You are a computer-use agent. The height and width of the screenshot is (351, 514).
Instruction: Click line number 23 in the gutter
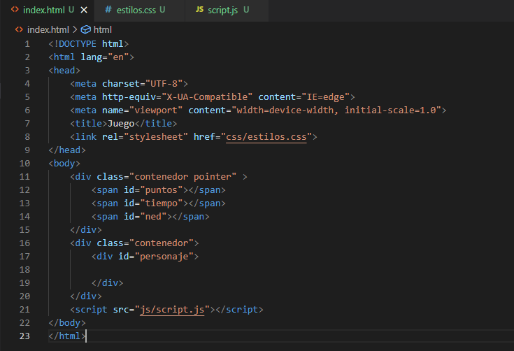coord(24,336)
